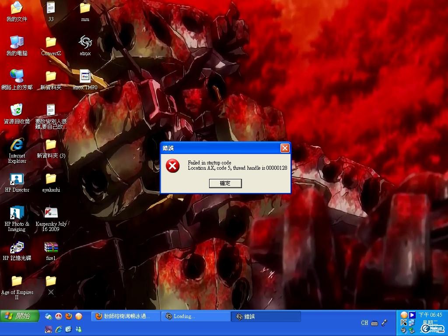Open the 開始 Start menu
Screen dimensions: 448x336
tap(19, 316)
